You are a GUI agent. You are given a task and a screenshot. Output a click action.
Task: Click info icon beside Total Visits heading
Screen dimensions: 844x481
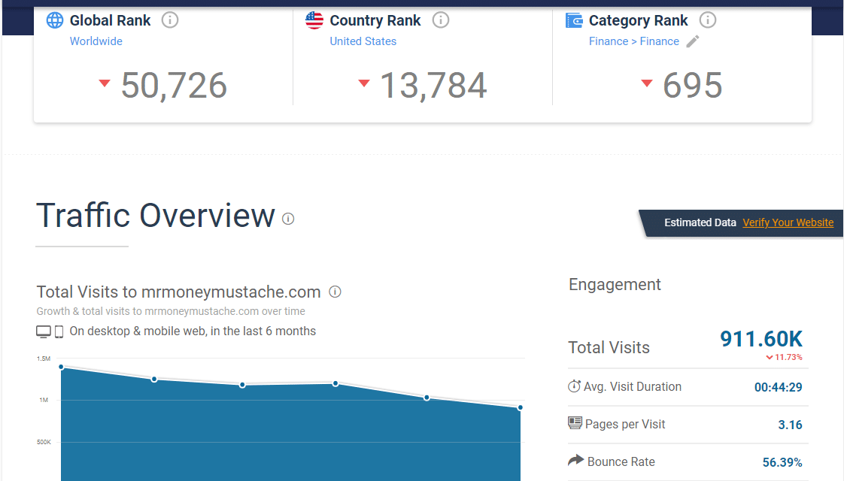pyautogui.click(x=335, y=292)
